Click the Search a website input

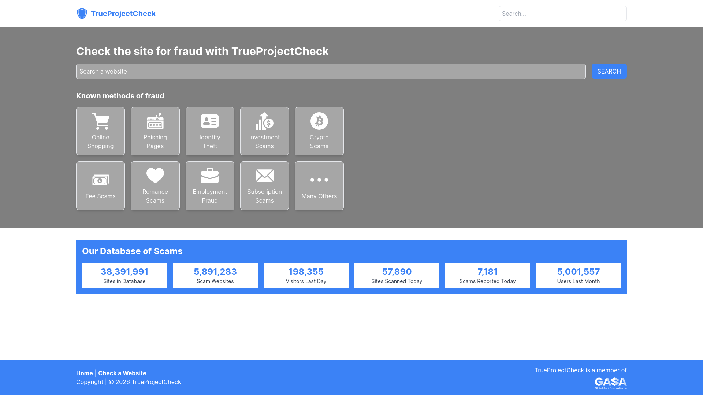tap(331, 71)
